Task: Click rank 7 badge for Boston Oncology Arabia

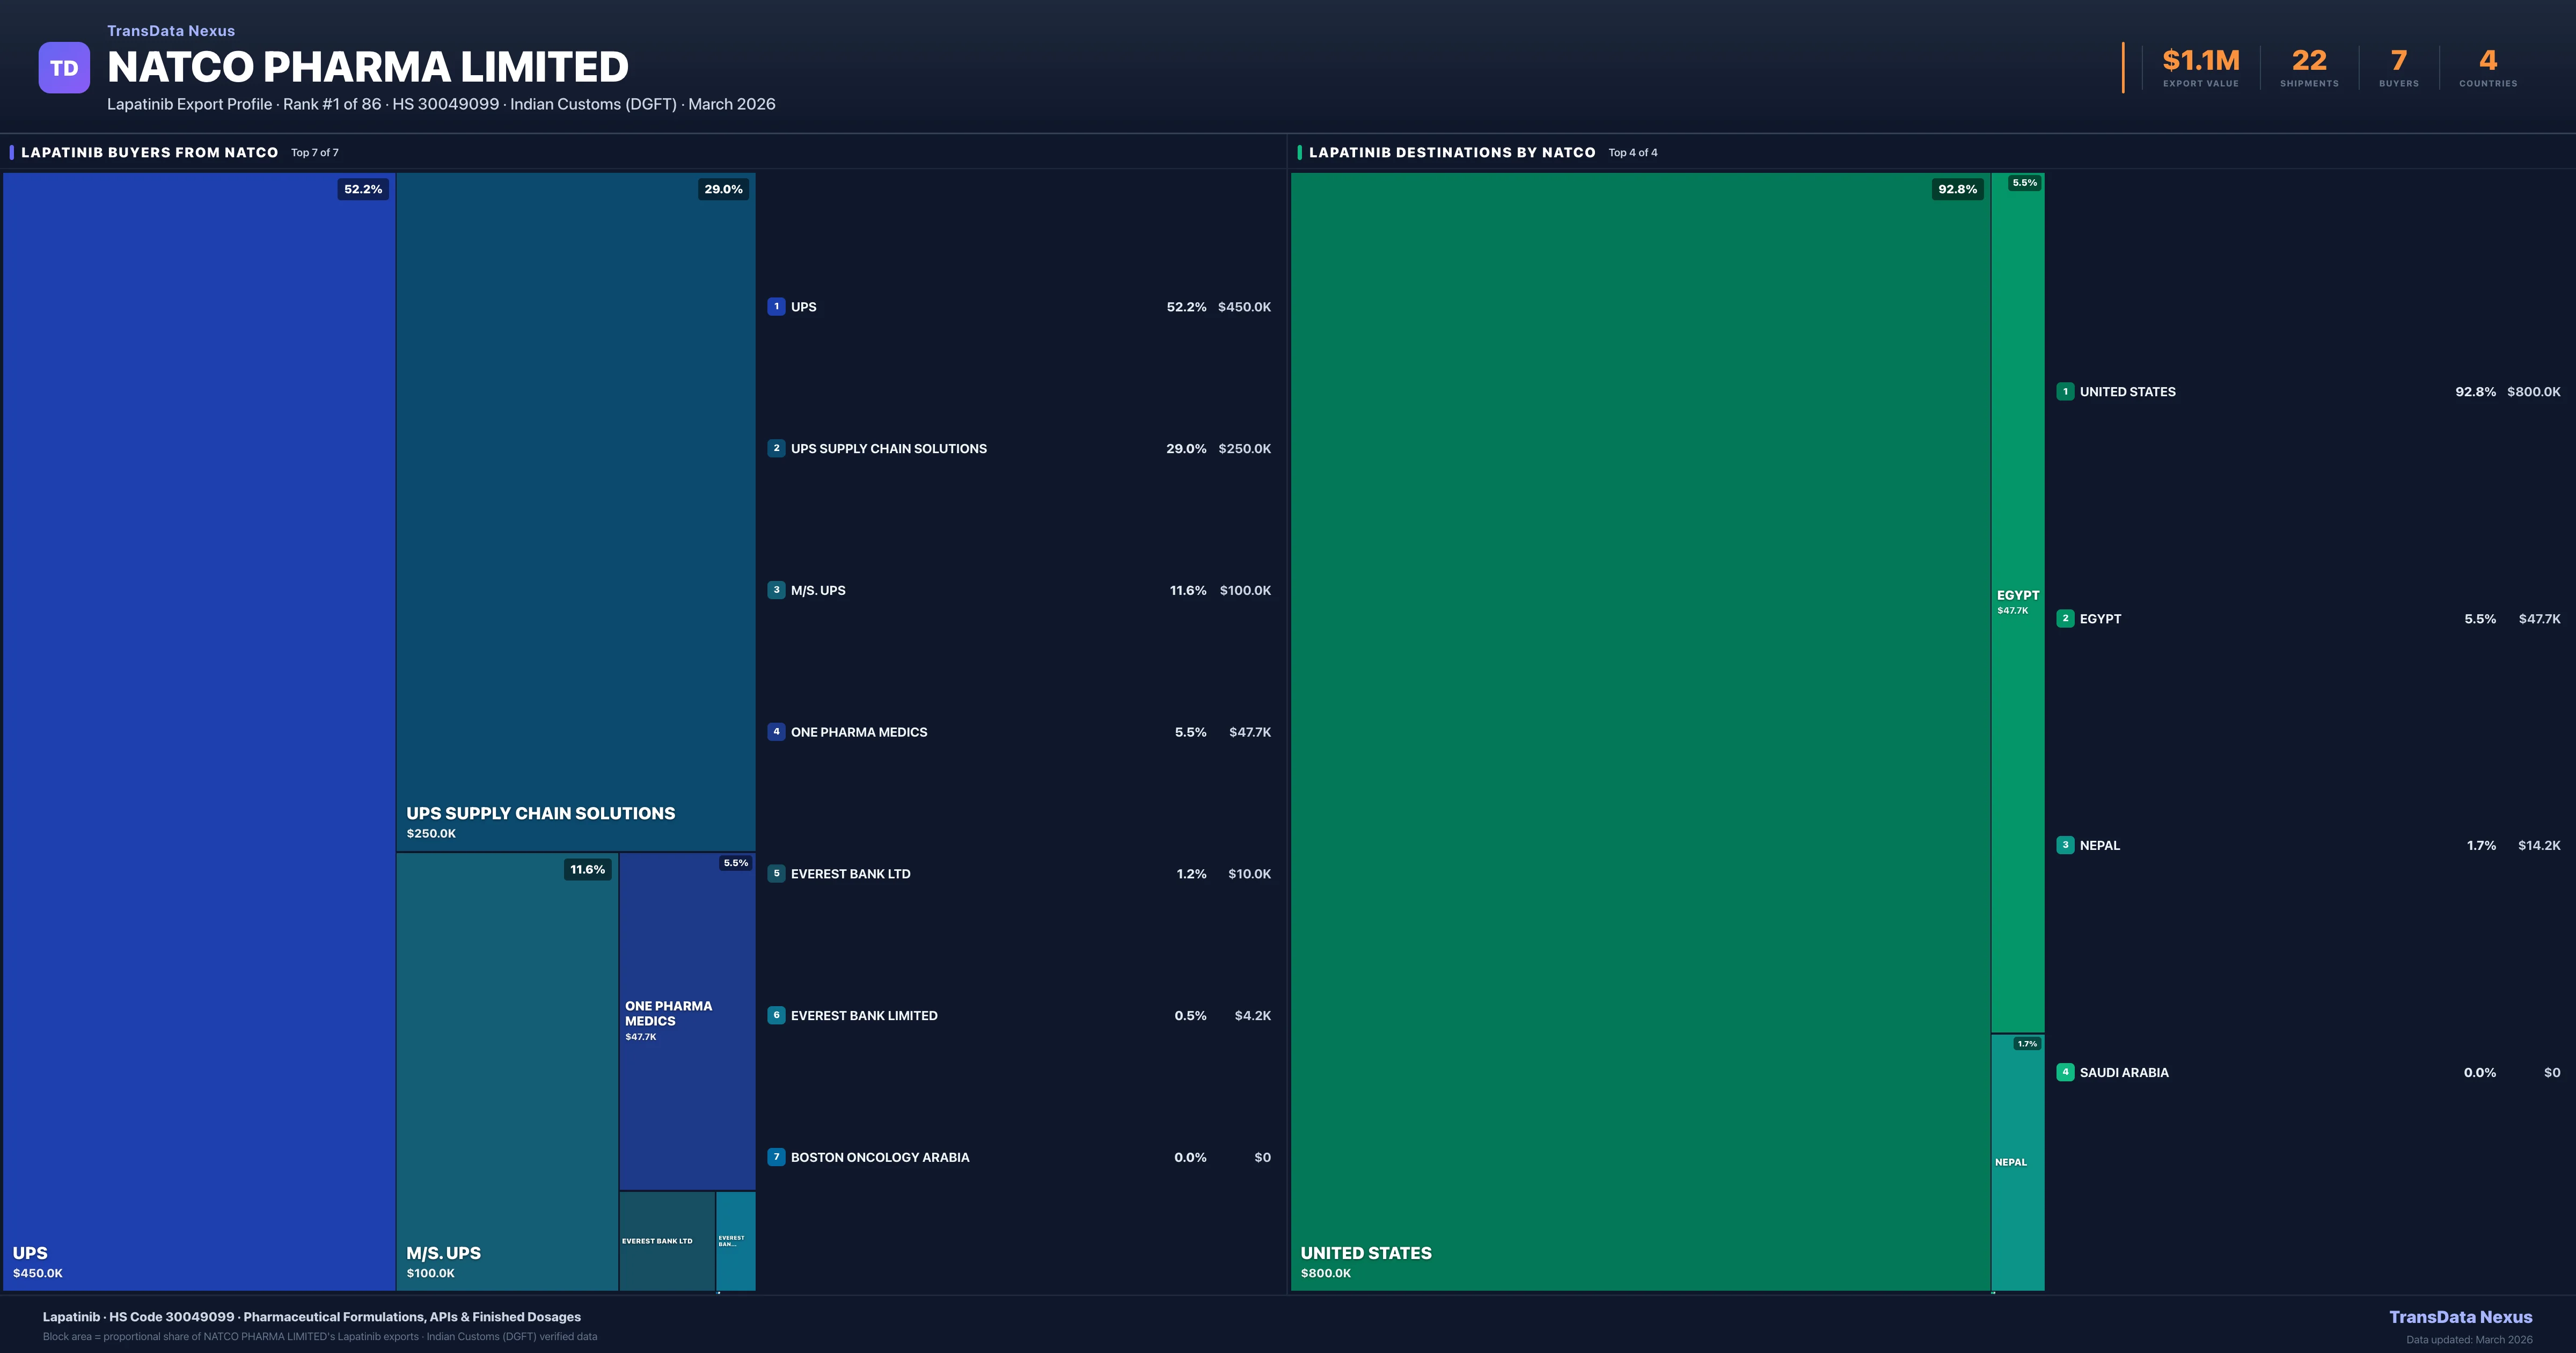Action: (x=776, y=1157)
